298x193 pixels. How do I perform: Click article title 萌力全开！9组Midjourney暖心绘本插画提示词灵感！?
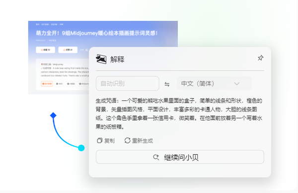pos(97,33)
